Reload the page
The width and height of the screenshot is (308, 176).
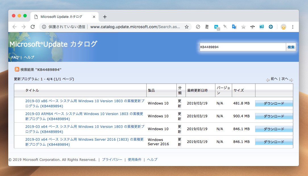pos(33,27)
